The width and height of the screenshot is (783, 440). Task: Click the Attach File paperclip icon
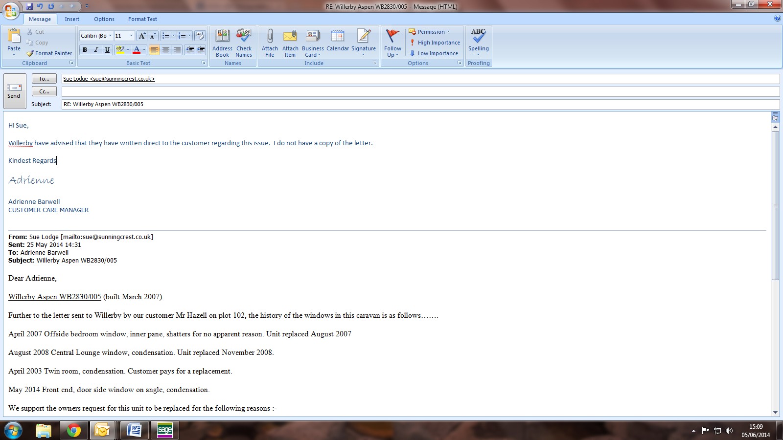270,37
